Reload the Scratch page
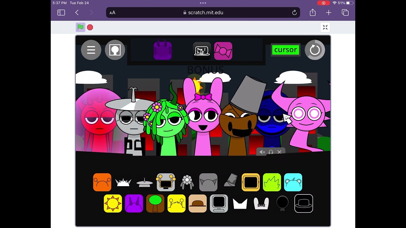This screenshot has height=228, width=406. tap(294, 13)
